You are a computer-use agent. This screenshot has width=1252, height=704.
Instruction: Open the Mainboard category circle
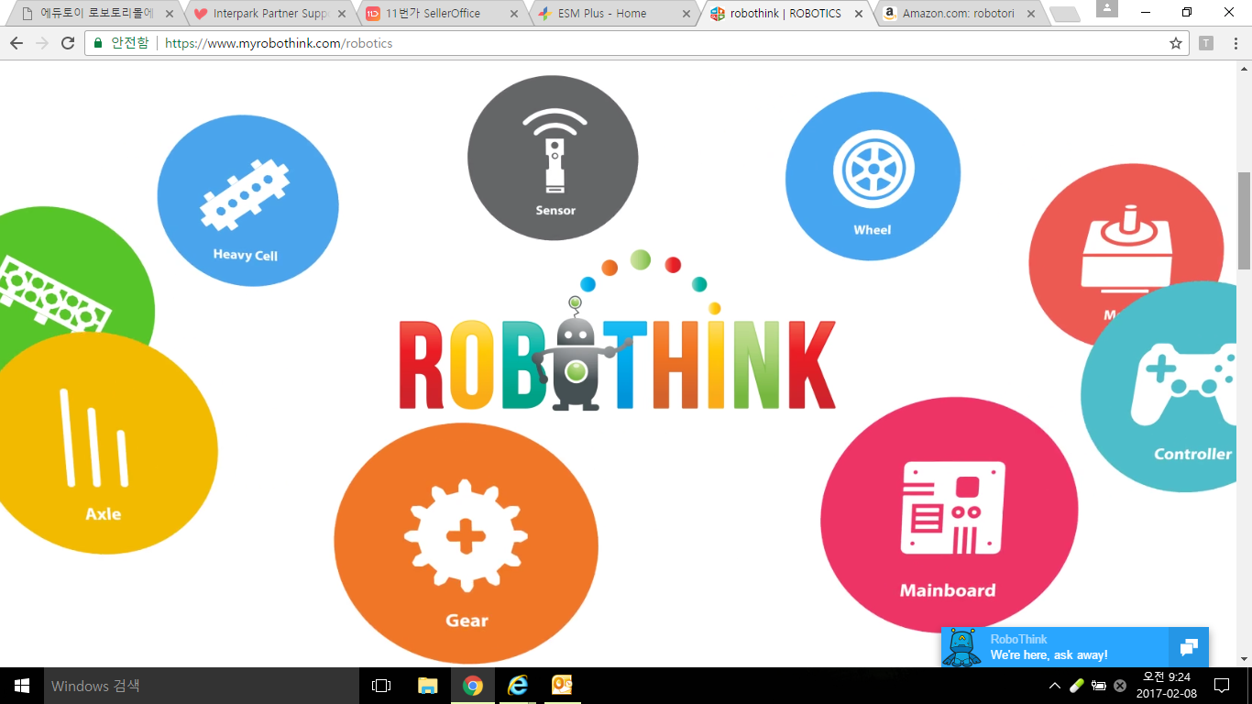(x=949, y=515)
